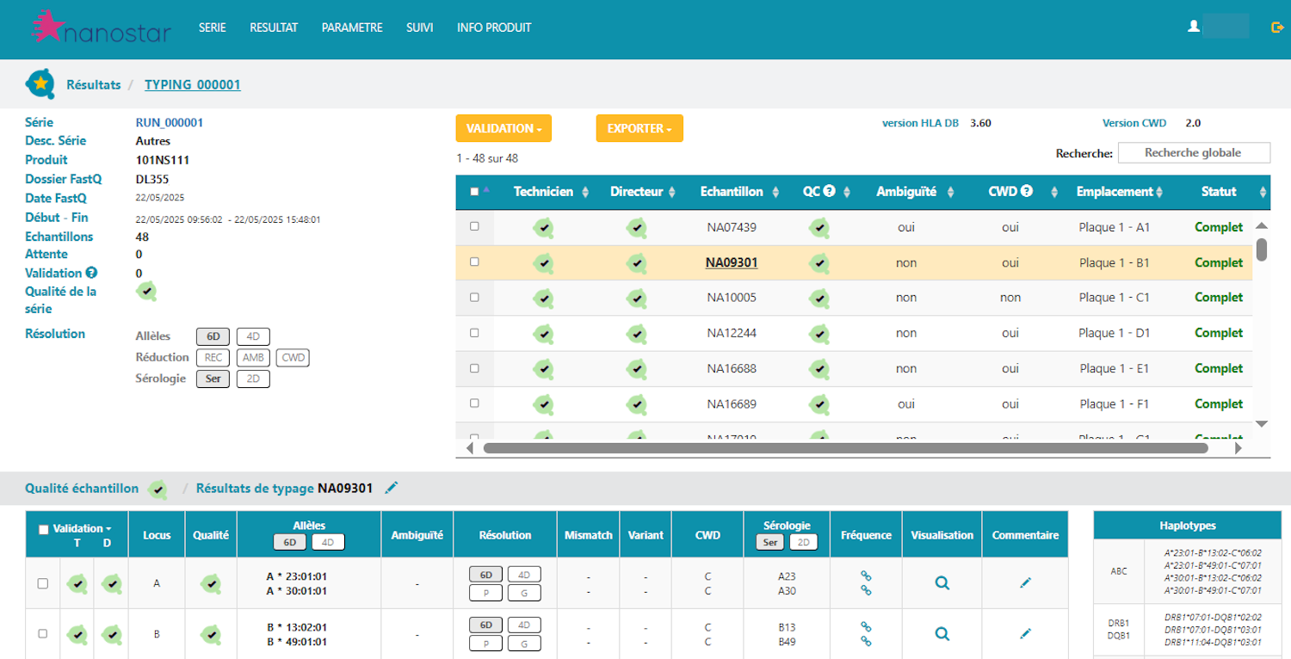Image resolution: width=1291 pixels, height=659 pixels.
Task: Click Technicien check icon for NA07439
Action: 543,228
